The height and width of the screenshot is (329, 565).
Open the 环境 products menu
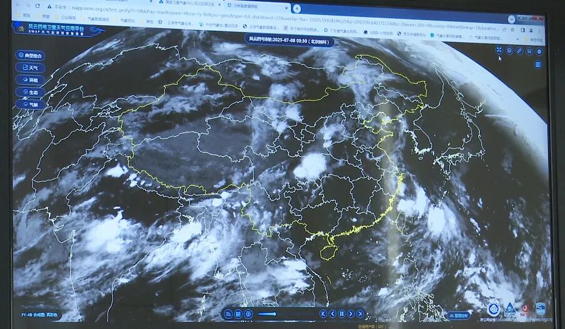[x=31, y=80]
